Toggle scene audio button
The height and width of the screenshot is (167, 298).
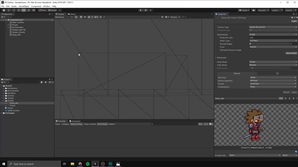pyautogui.click(x=85, y=17)
